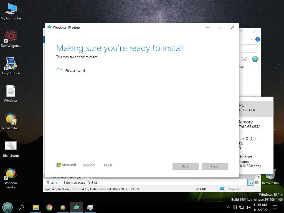Click the Explorer search input box
Viewport: 284px width, 213px height.
tap(248, 49)
